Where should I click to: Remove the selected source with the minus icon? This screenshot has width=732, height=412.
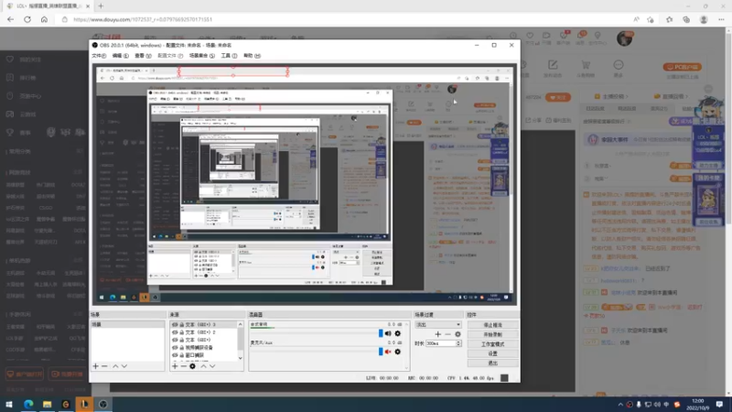point(184,366)
